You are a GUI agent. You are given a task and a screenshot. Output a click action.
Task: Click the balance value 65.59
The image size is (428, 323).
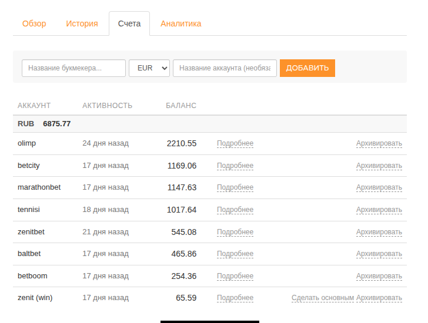pyautogui.click(x=186, y=298)
